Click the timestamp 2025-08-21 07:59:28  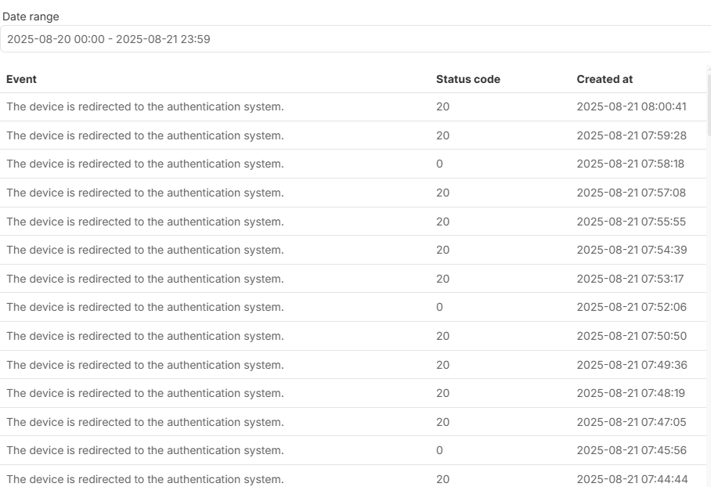(631, 135)
